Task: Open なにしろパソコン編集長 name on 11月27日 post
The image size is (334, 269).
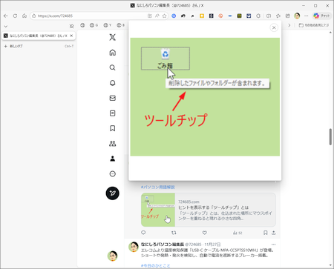Action: click(x=162, y=245)
